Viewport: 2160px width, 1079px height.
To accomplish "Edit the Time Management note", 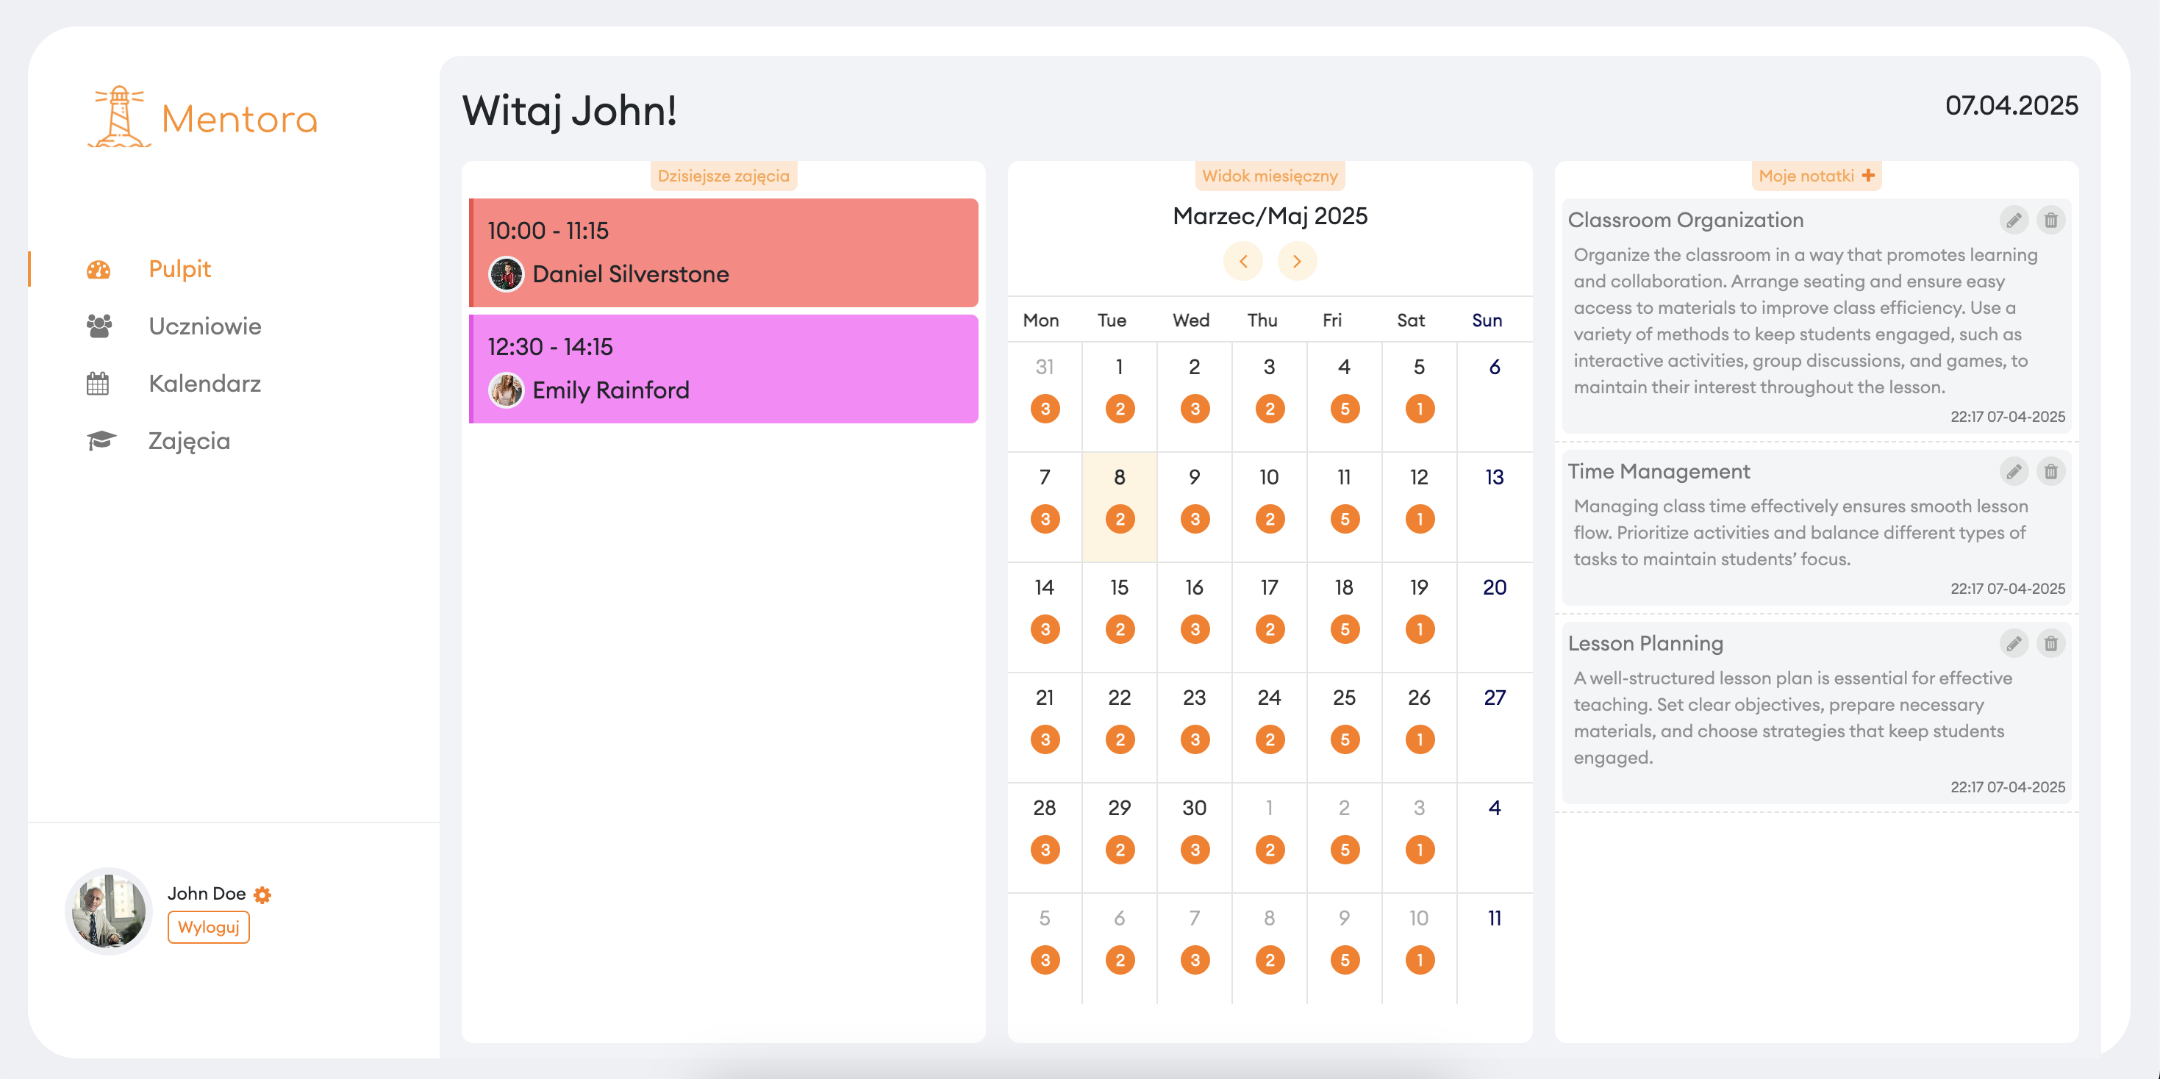I will coord(2013,471).
